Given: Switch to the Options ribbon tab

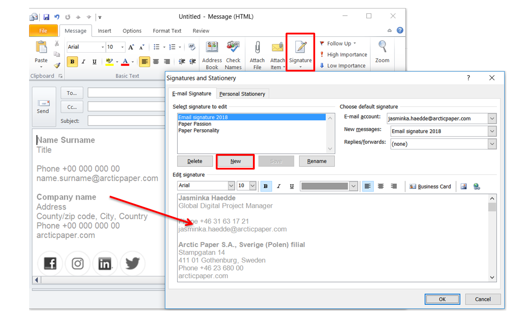Looking at the screenshot, I should (132, 31).
